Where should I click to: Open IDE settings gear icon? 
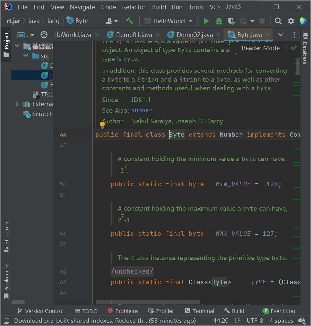(x=291, y=21)
